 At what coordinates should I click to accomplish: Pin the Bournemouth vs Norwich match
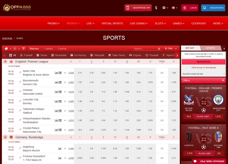[x=20, y=82]
